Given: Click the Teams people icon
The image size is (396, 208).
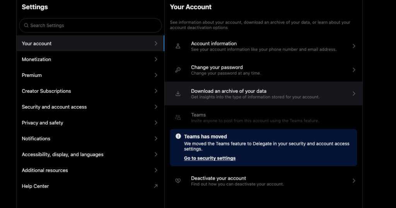Looking at the screenshot, I should [x=178, y=118].
